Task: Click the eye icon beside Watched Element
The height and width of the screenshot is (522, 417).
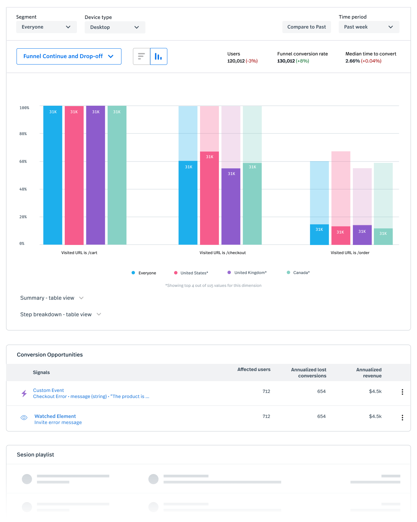Action: (x=24, y=418)
